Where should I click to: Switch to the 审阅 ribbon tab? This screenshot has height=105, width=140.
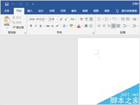[85, 11]
